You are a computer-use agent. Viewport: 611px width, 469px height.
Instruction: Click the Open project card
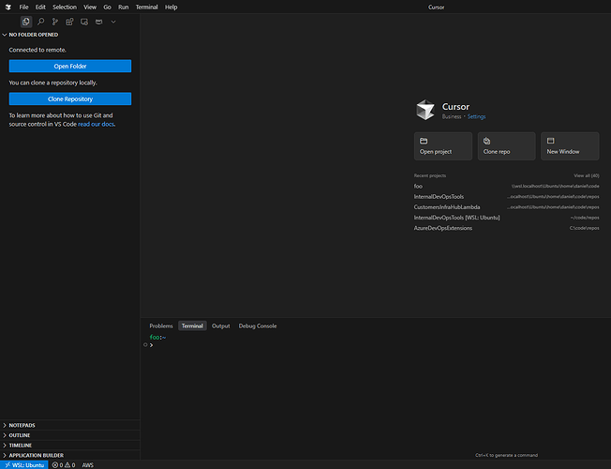point(443,146)
